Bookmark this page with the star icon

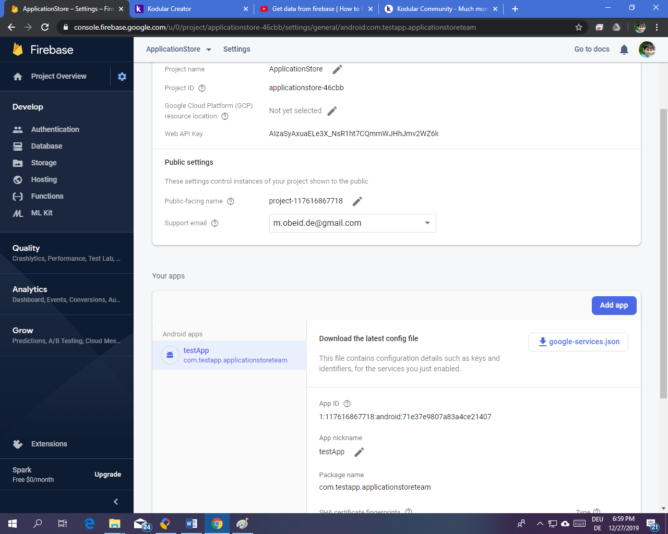click(579, 27)
